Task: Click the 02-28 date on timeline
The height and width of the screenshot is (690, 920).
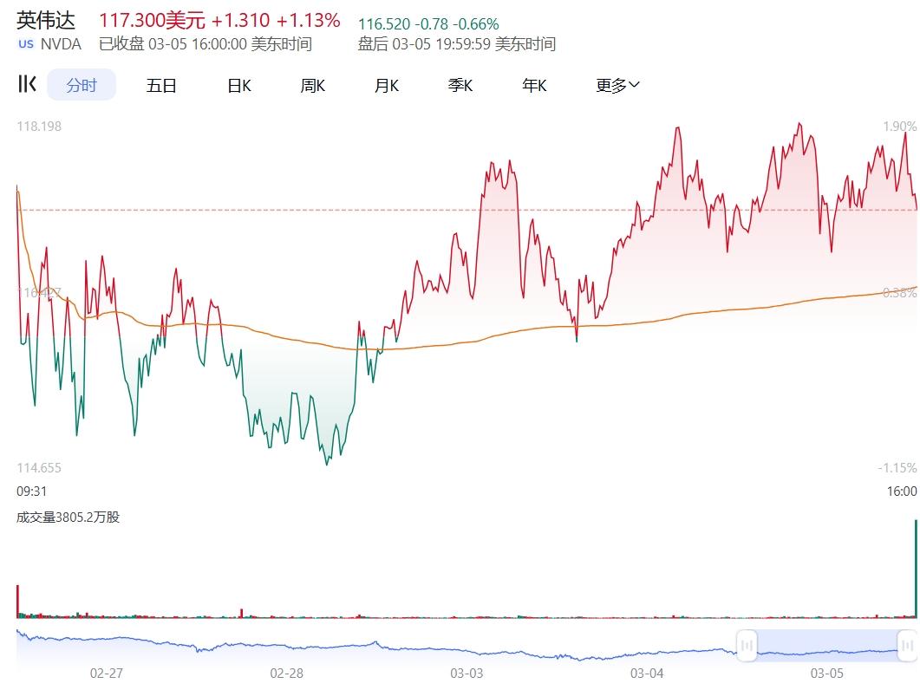Action: (286, 673)
